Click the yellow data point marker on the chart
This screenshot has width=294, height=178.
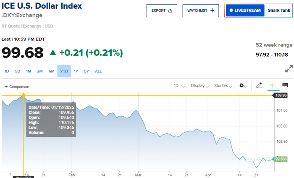point(23,95)
